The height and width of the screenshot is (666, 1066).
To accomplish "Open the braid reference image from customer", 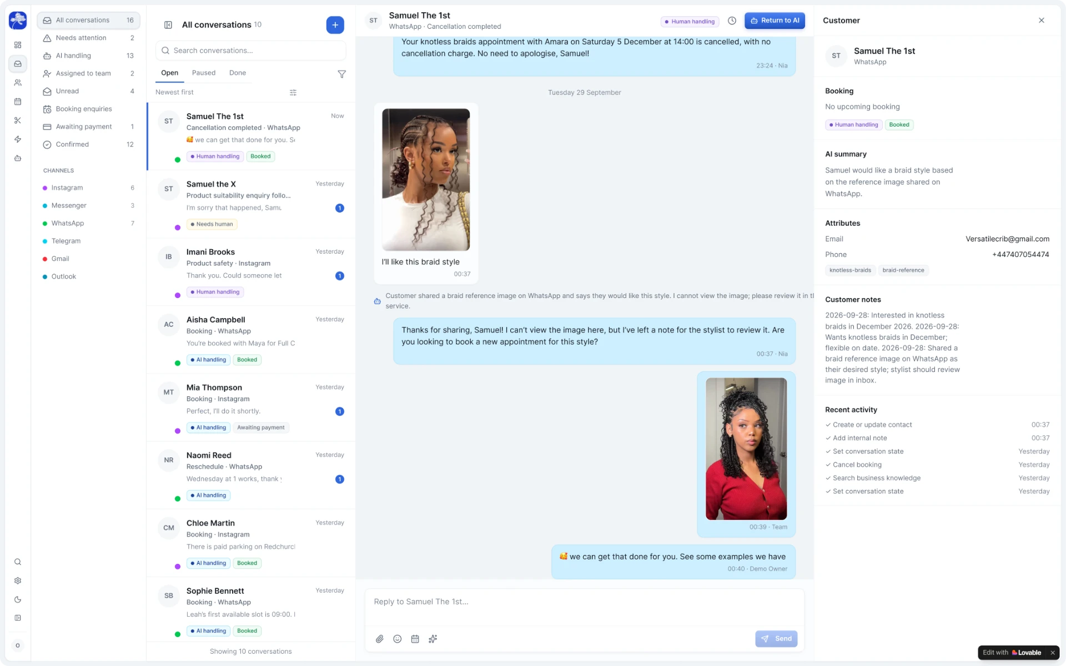I will pos(426,179).
